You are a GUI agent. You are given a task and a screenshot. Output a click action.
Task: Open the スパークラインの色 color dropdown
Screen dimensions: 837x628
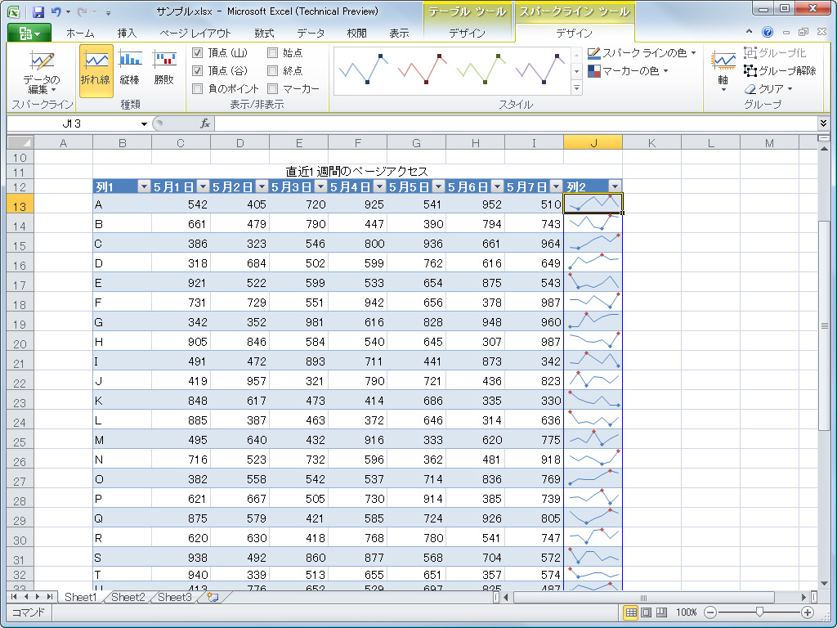642,53
